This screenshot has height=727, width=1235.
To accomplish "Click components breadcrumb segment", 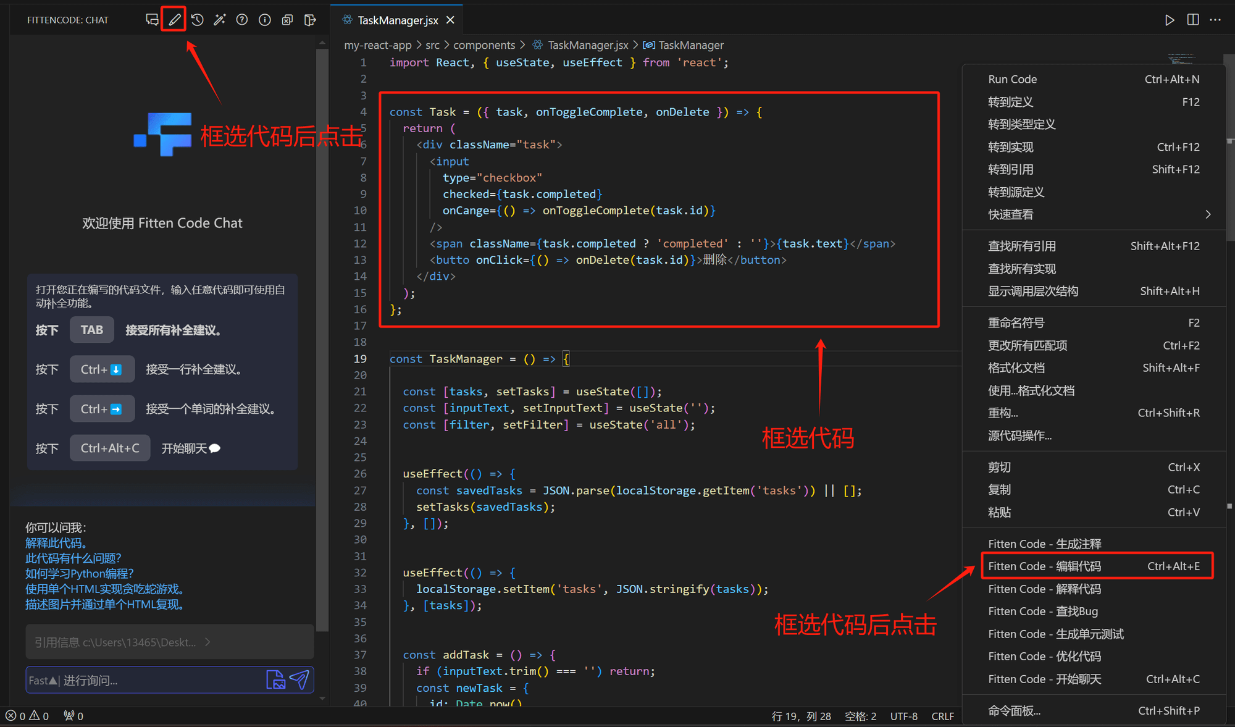I will click(484, 45).
